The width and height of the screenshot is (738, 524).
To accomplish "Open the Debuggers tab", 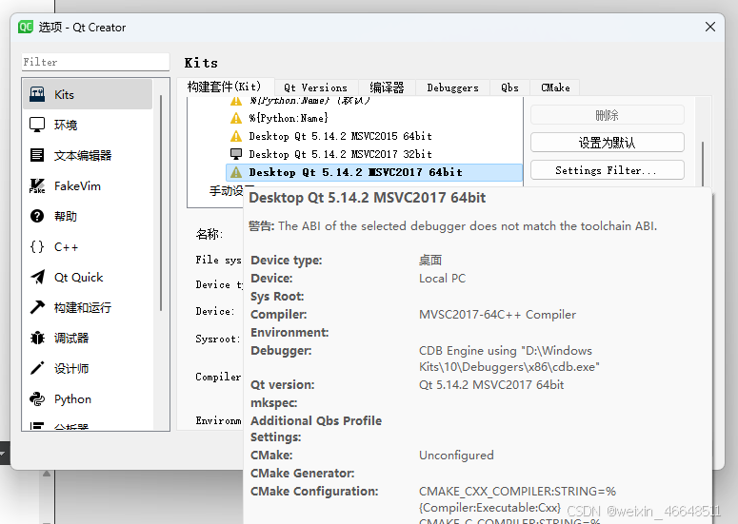I will (452, 87).
